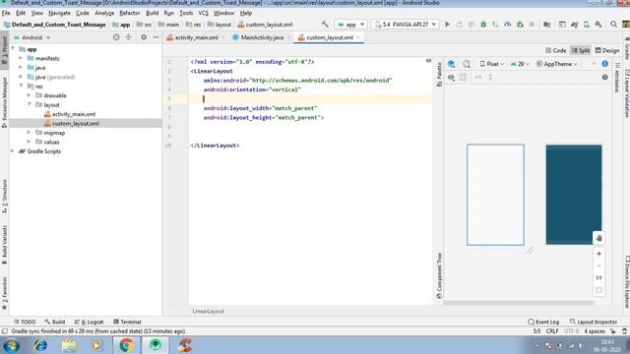This screenshot has width=630, height=354.
Task: Toggle the Palette side panel
Action: [x=439, y=75]
